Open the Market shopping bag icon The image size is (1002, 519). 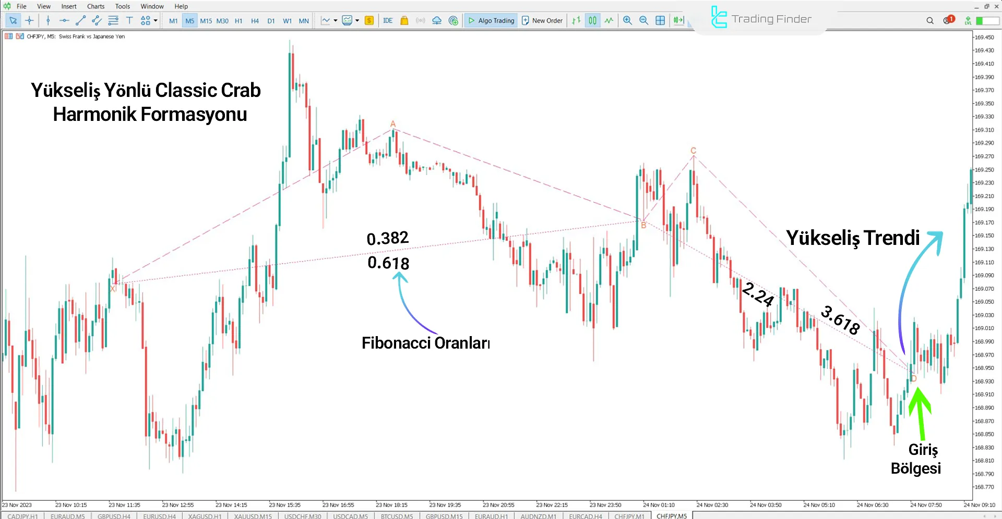(404, 20)
